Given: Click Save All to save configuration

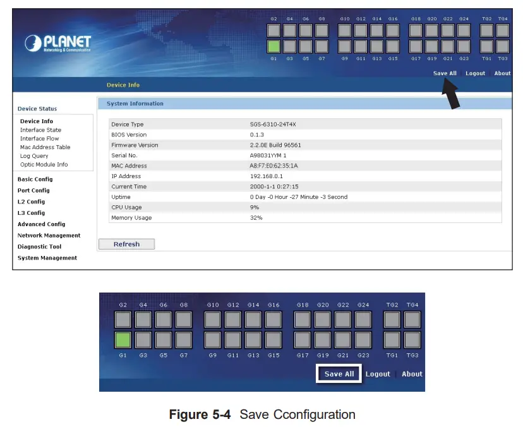Looking at the screenshot, I should point(444,73).
